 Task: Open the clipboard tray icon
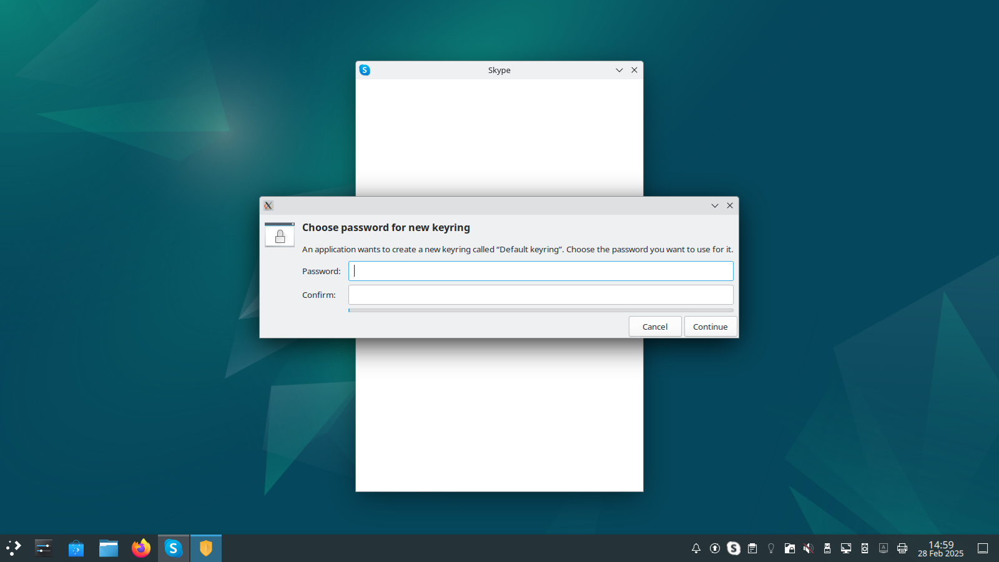click(752, 548)
